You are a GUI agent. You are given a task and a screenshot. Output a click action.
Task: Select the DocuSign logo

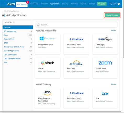pos(105,39)
